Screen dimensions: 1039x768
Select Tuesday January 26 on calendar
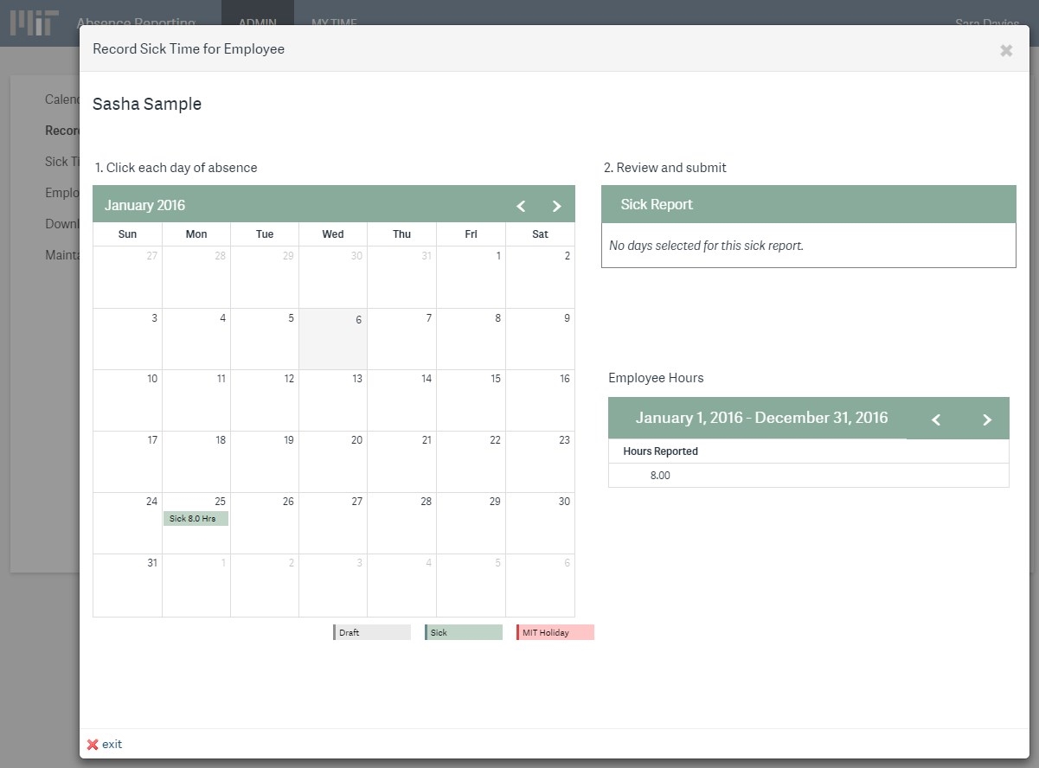(x=265, y=523)
